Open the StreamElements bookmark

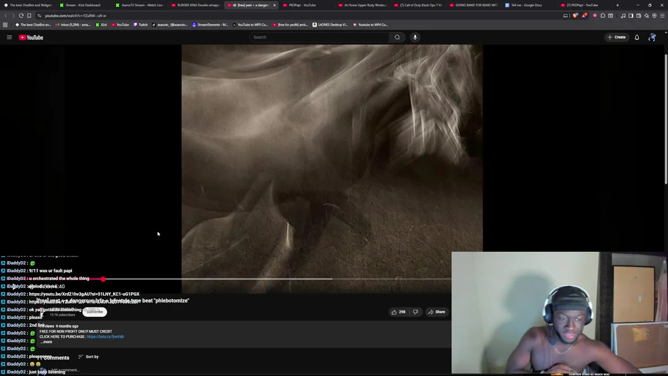pyautogui.click(x=210, y=25)
